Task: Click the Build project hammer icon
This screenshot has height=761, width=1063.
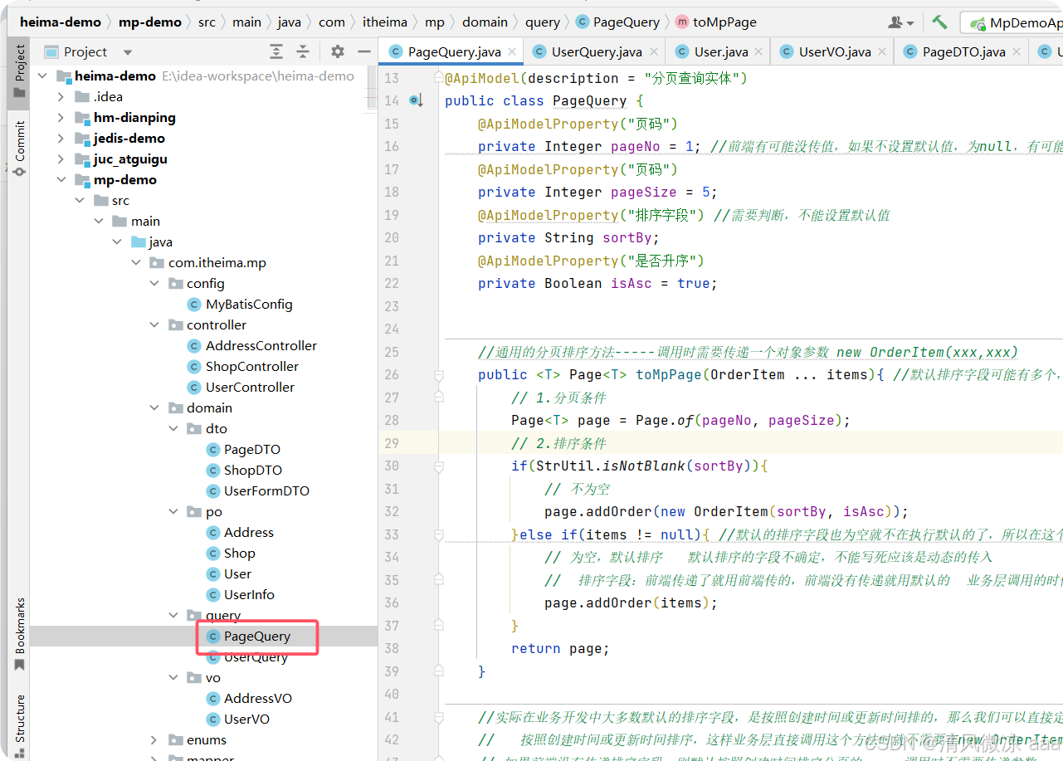Action: click(939, 22)
